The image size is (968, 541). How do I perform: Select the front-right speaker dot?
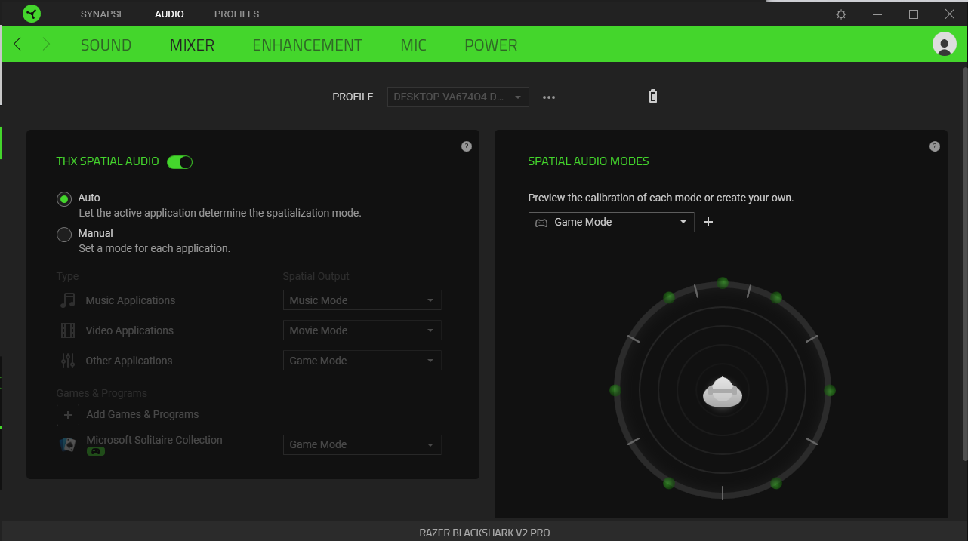click(x=776, y=297)
